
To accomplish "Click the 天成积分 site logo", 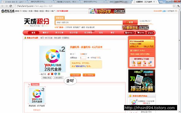I will pos(37,23).
